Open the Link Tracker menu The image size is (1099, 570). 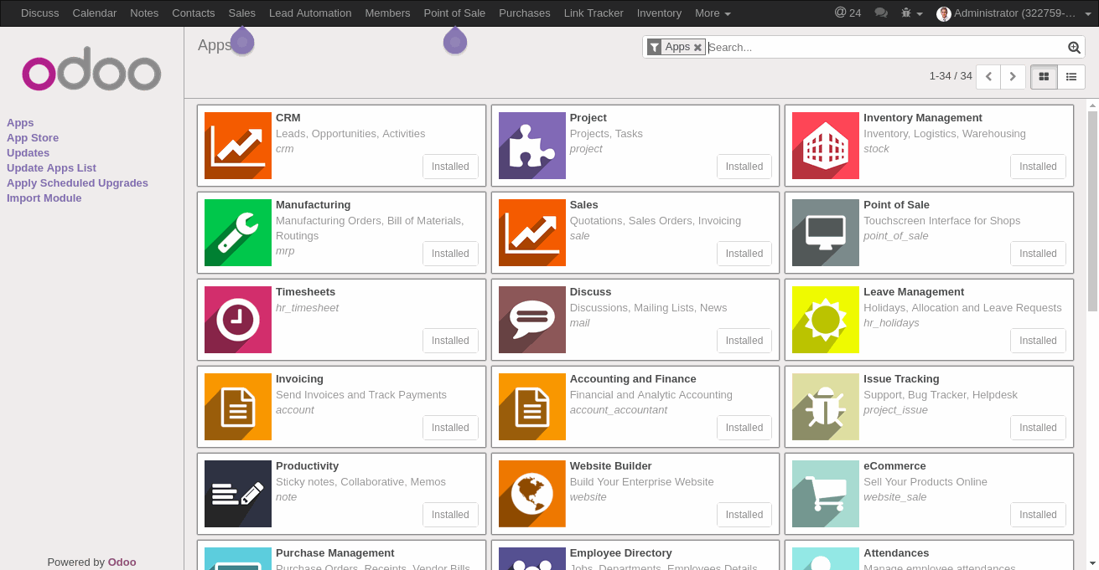594,13
